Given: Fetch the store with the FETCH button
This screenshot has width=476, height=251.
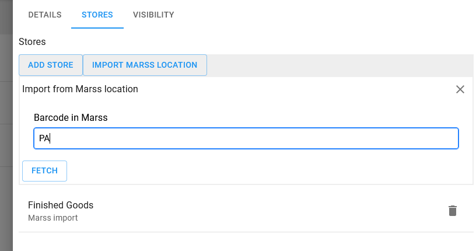Looking at the screenshot, I should click(x=44, y=171).
